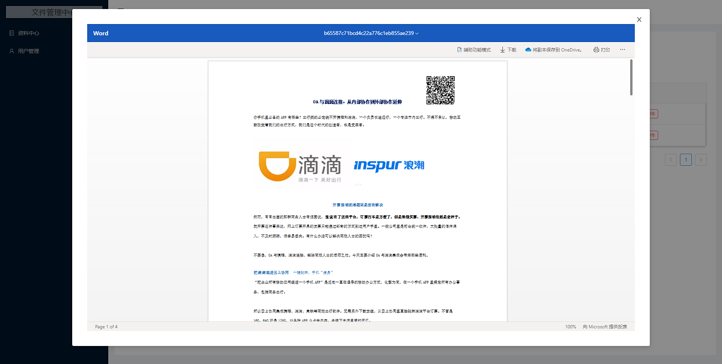
Task: Open the '向 Microsoft 提供反馈' feedback link
Action: click(605, 327)
